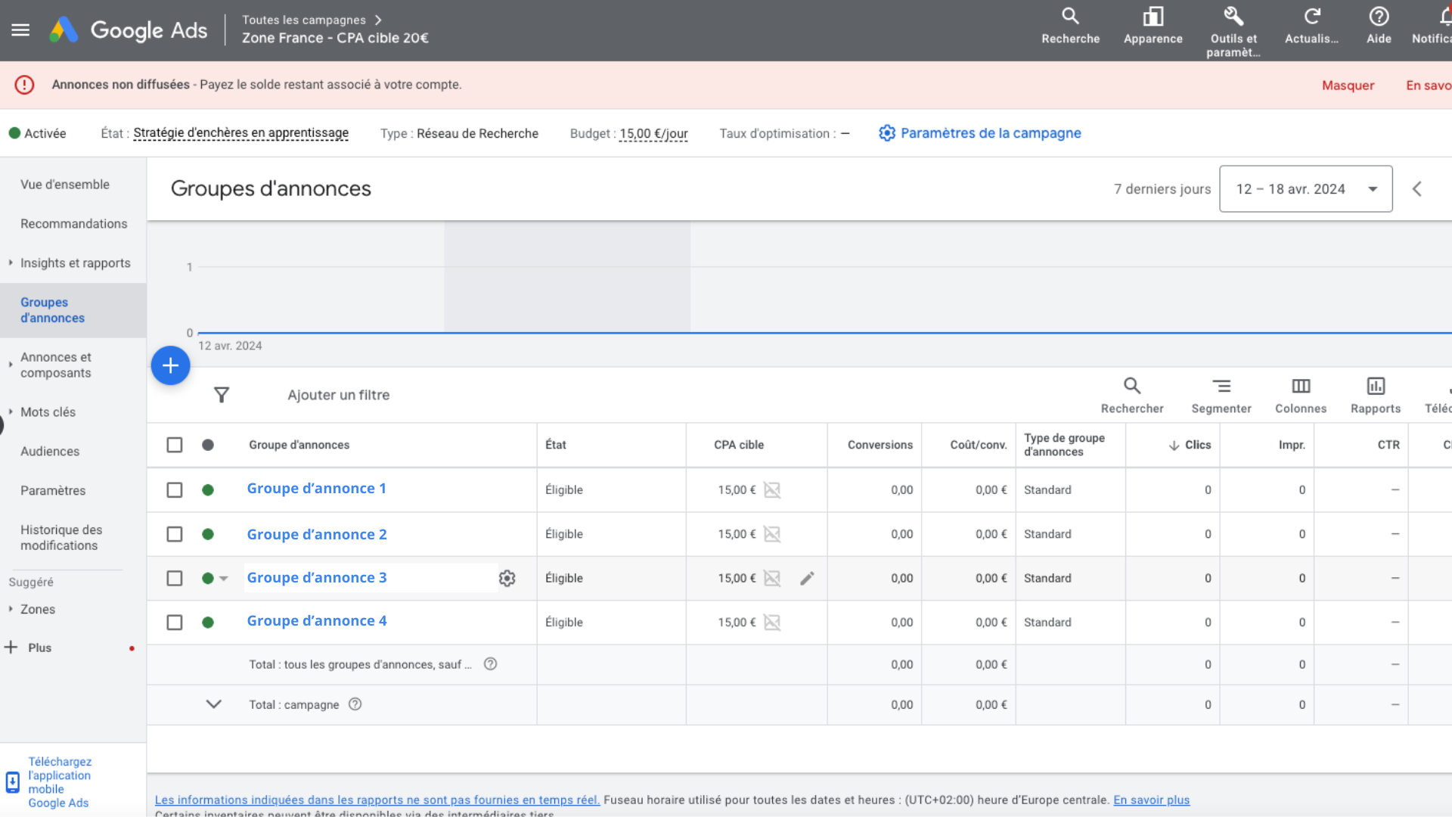1452x817 pixels.
Task: Open the Segmenter option
Action: (x=1221, y=396)
